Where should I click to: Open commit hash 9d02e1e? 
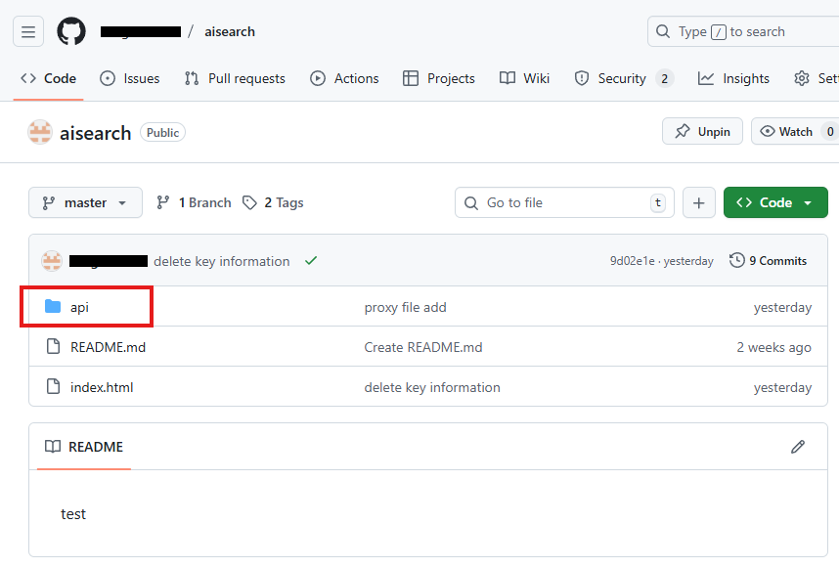point(632,261)
